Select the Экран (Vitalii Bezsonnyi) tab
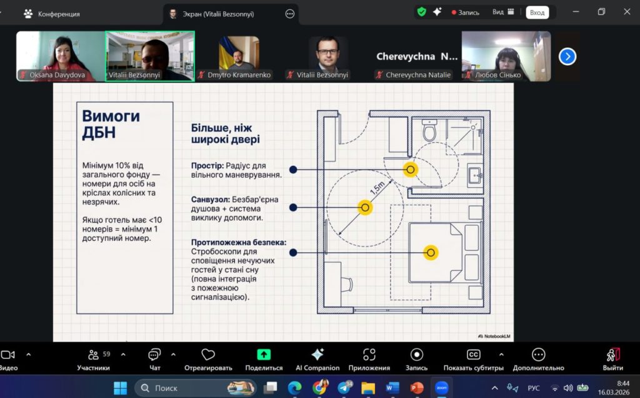 coord(222,14)
